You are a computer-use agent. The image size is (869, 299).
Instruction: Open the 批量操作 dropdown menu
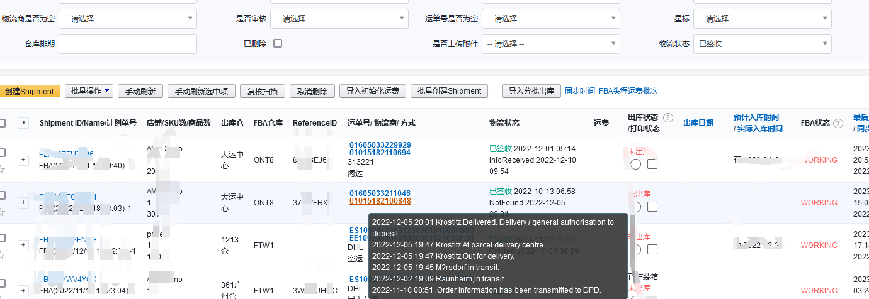click(x=90, y=91)
